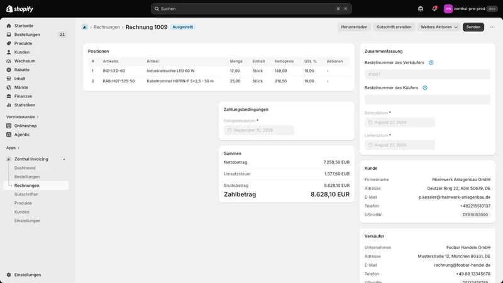Viewport: 503px width, 283px height.
Task: Click the search magnifier icon
Action: point(157,9)
